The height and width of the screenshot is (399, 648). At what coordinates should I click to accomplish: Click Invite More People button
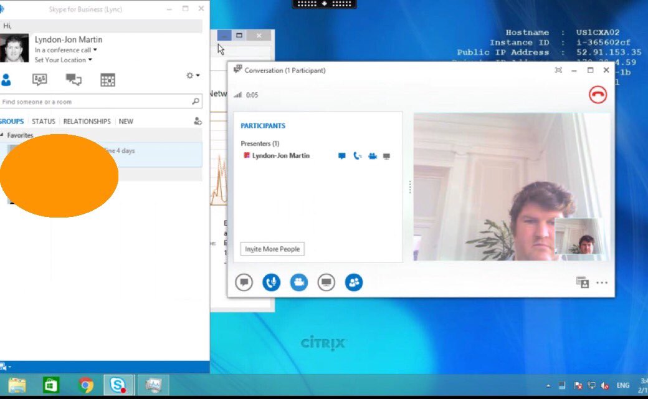click(272, 249)
